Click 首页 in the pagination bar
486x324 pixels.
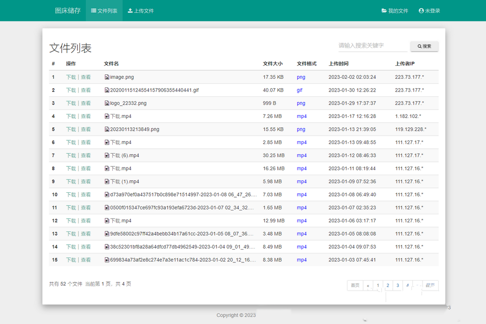[x=355, y=285]
